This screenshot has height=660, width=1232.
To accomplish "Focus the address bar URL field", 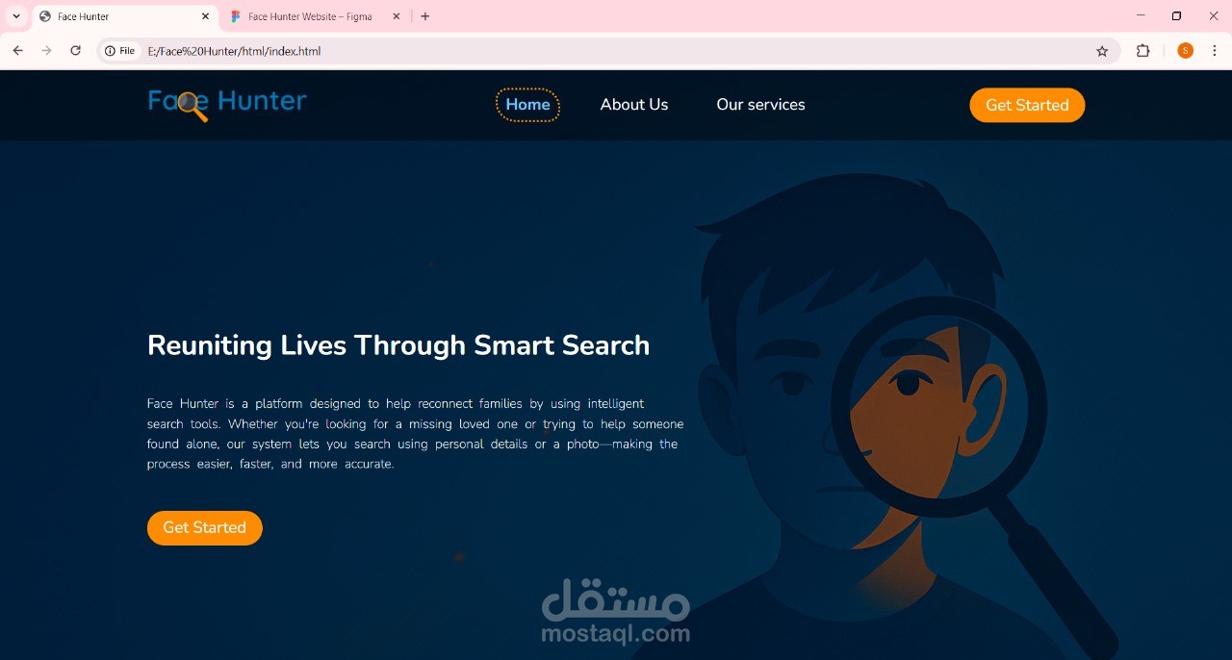I will point(616,51).
